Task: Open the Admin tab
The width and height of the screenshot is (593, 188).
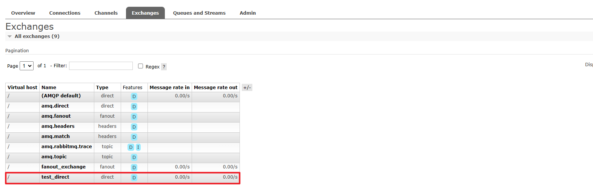Action: 248,13
